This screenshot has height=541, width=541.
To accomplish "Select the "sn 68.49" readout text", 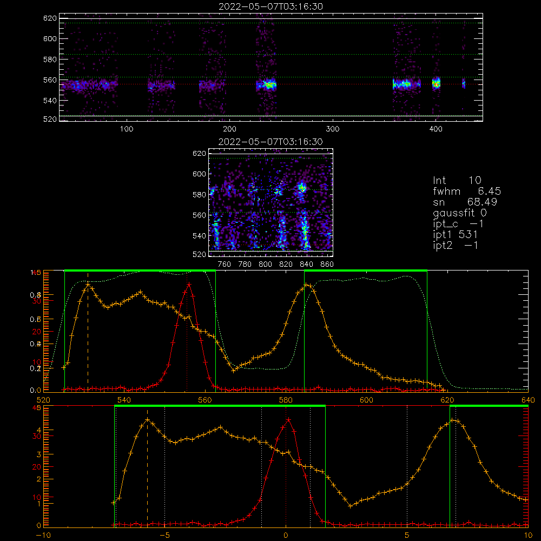I will [x=465, y=202].
